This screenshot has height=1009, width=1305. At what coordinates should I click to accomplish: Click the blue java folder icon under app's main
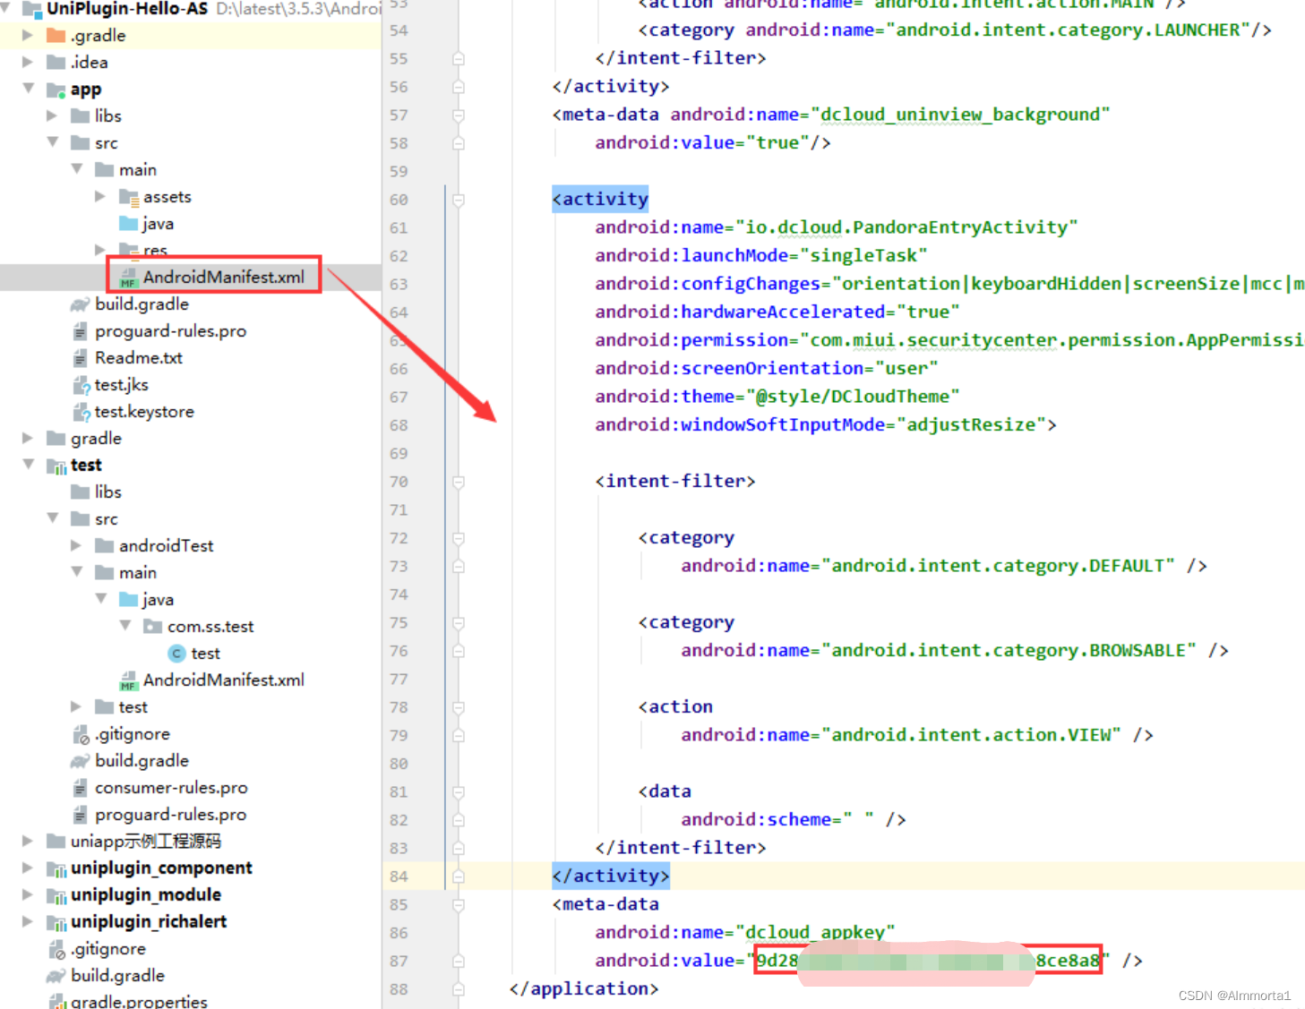tap(129, 224)
